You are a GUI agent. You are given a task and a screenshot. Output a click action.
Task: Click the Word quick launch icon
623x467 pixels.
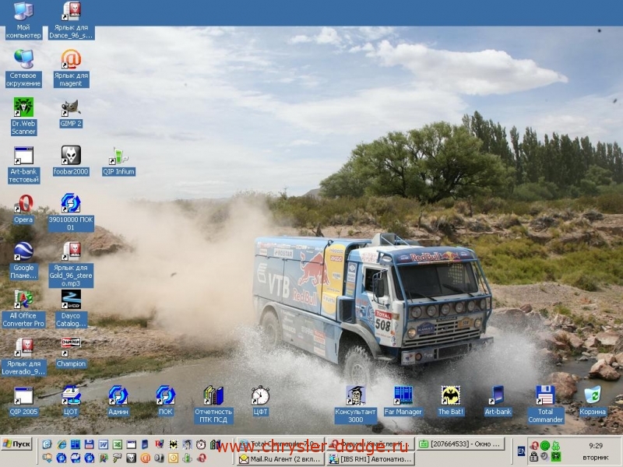coord(104,444)
